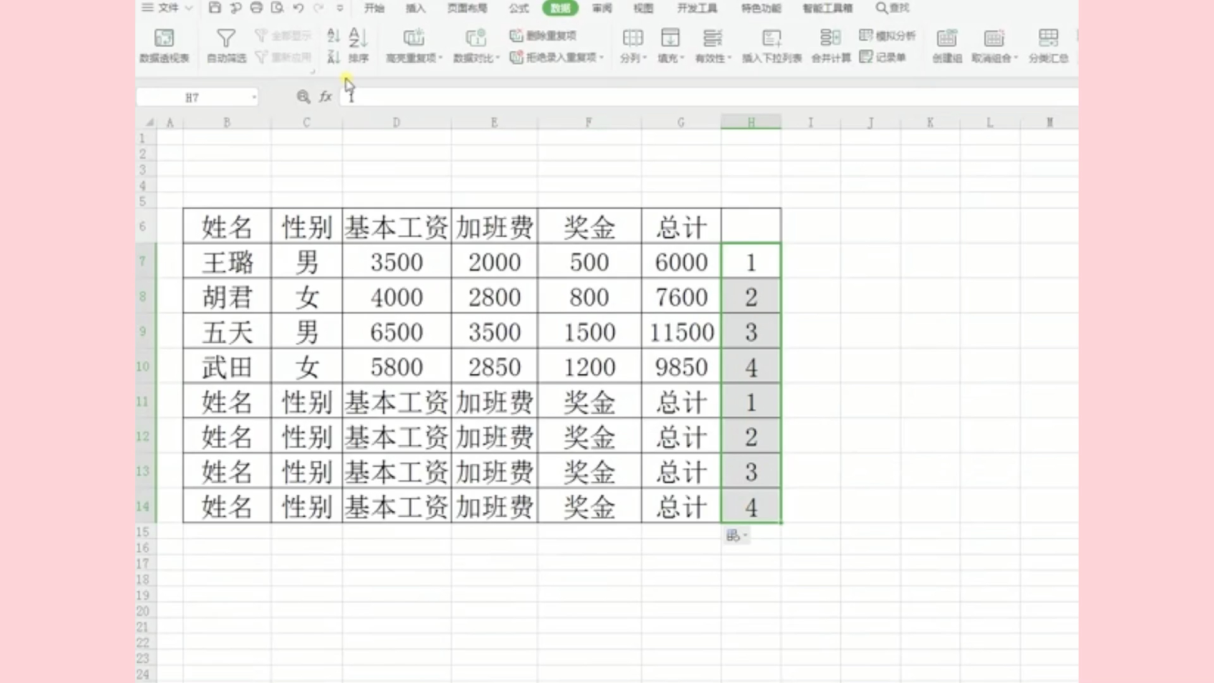Switch to the 页面布局 Page Layout tab
Screen dimensions: 1214x683
click(x=467, y=8)
